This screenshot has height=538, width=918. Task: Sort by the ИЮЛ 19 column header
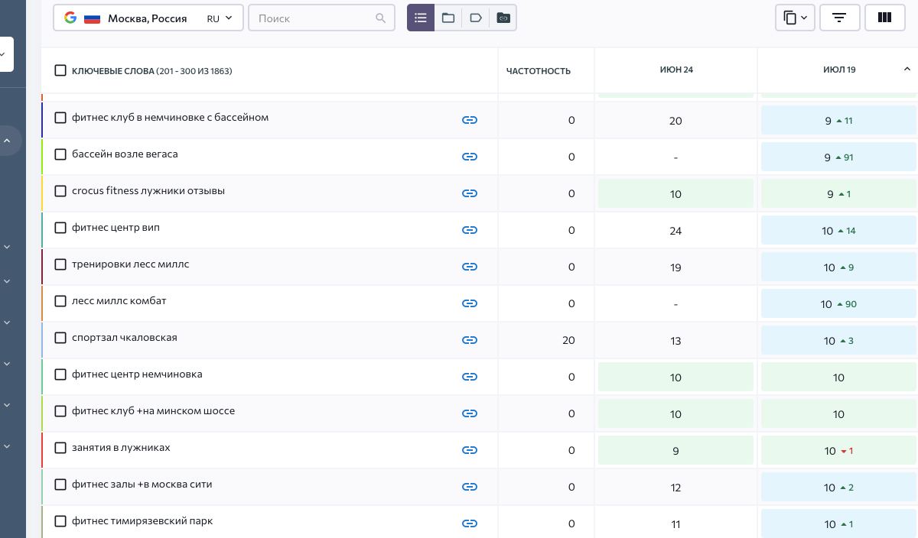tap(839, 70)
